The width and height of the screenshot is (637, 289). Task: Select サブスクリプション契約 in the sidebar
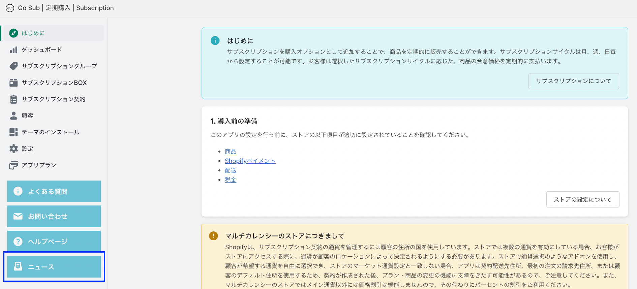coord(53,99)
